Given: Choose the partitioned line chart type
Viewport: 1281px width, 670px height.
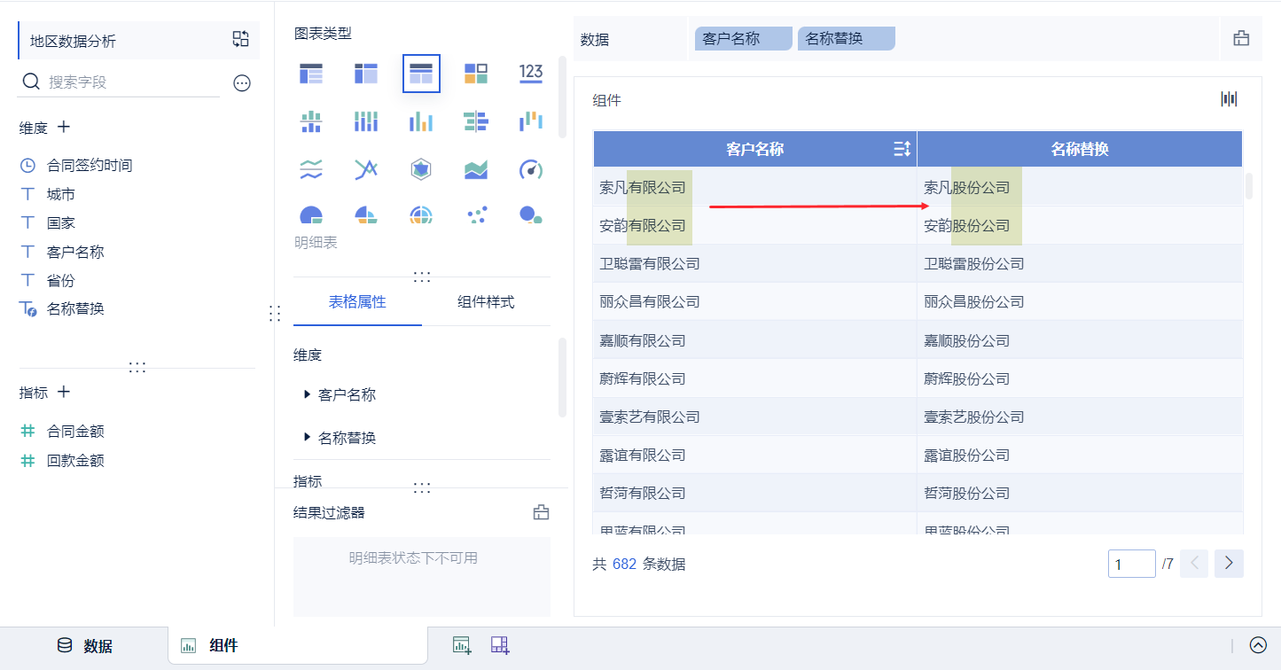Looking at the screenshot, I should pyautogui.click(x=311, y=169).
